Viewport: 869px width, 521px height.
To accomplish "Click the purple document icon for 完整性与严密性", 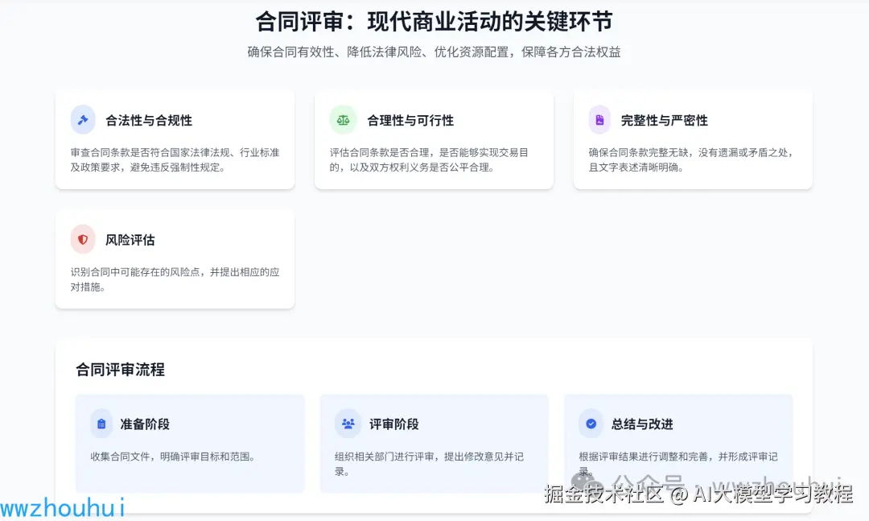I will tap(600, 120).
